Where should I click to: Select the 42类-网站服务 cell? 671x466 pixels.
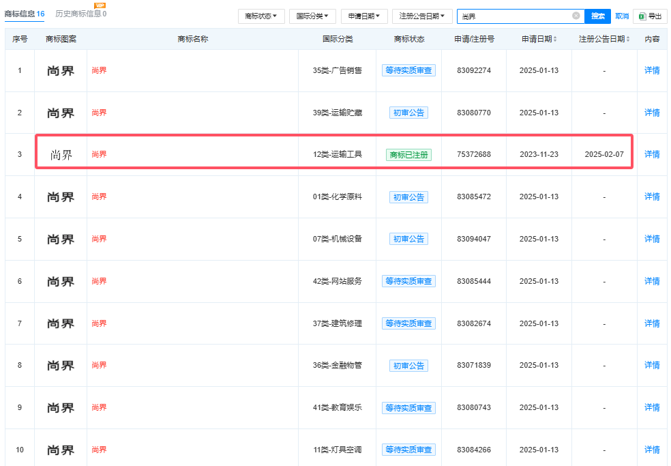338,281
